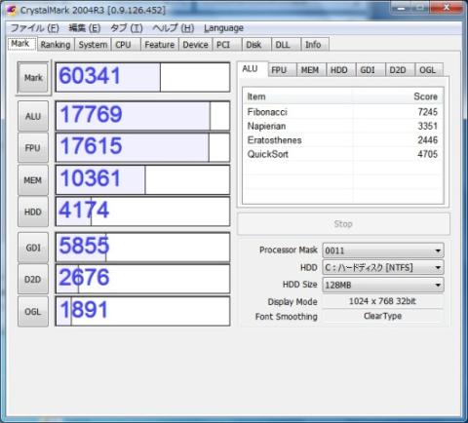Switch to the Feature tab
468x423 pixels.
pos(160,45)
